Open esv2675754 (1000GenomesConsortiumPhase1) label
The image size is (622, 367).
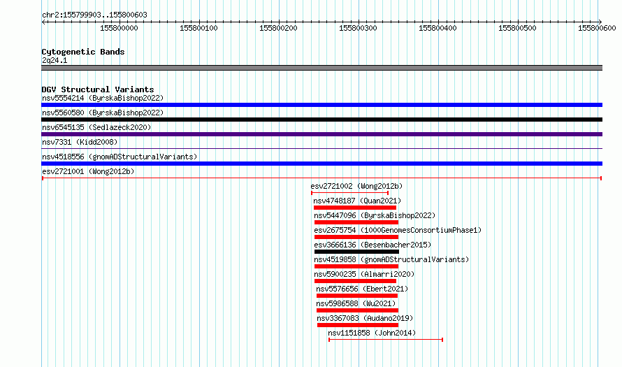(398, 230)
